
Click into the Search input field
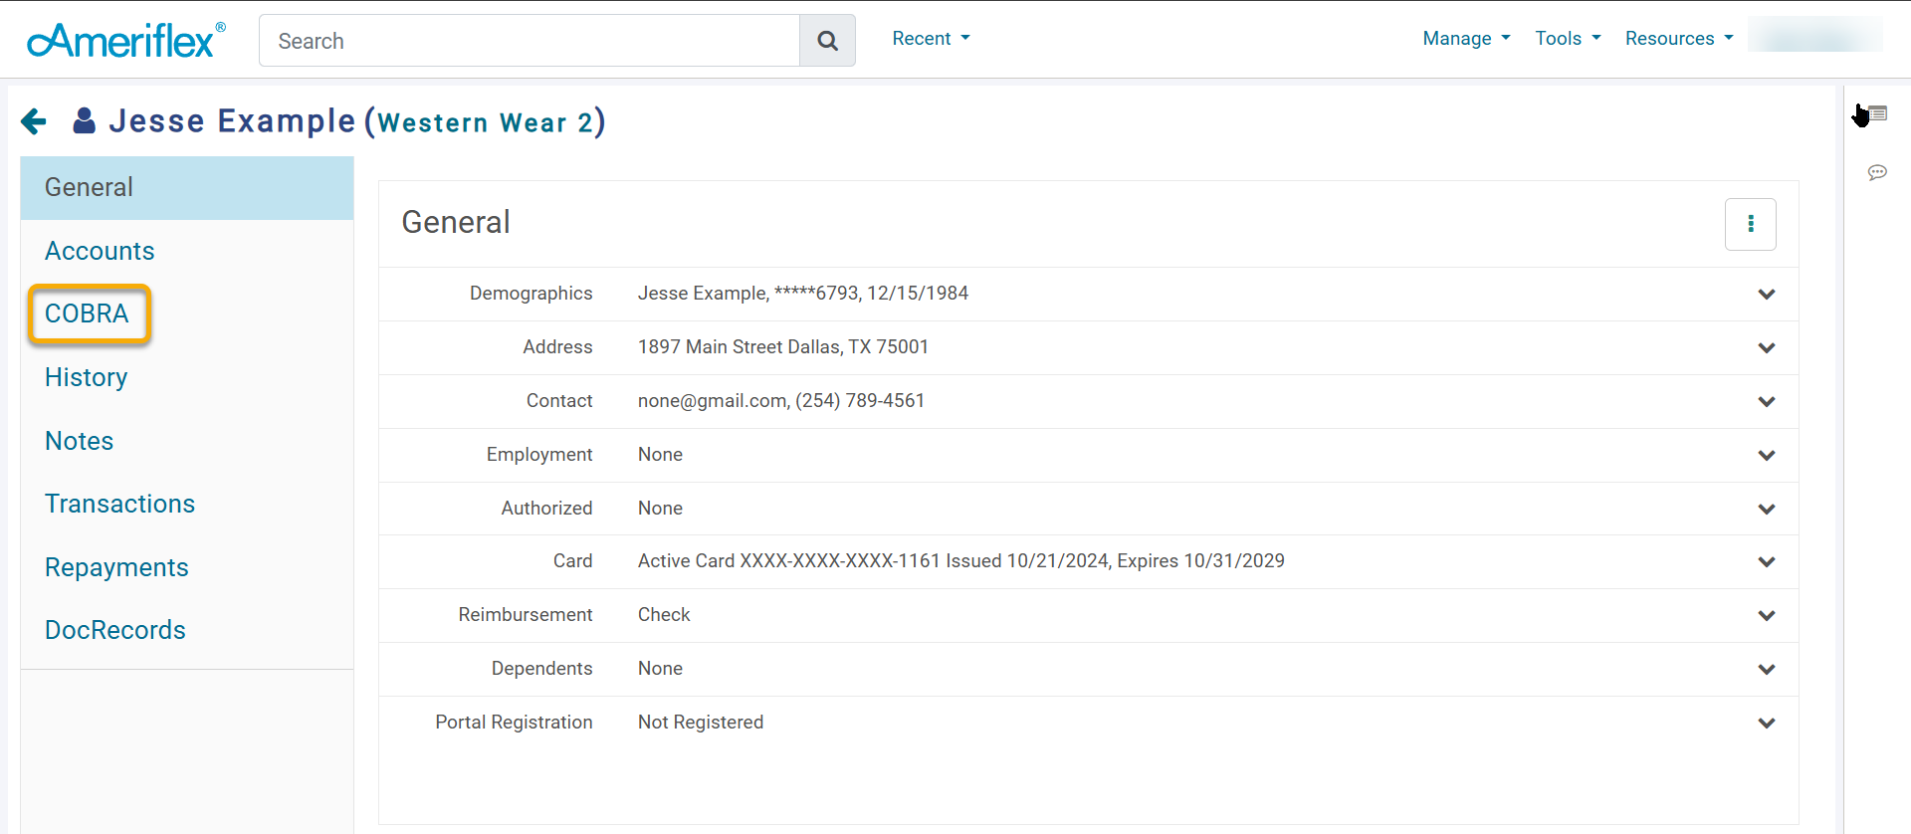tap(530, 41)
